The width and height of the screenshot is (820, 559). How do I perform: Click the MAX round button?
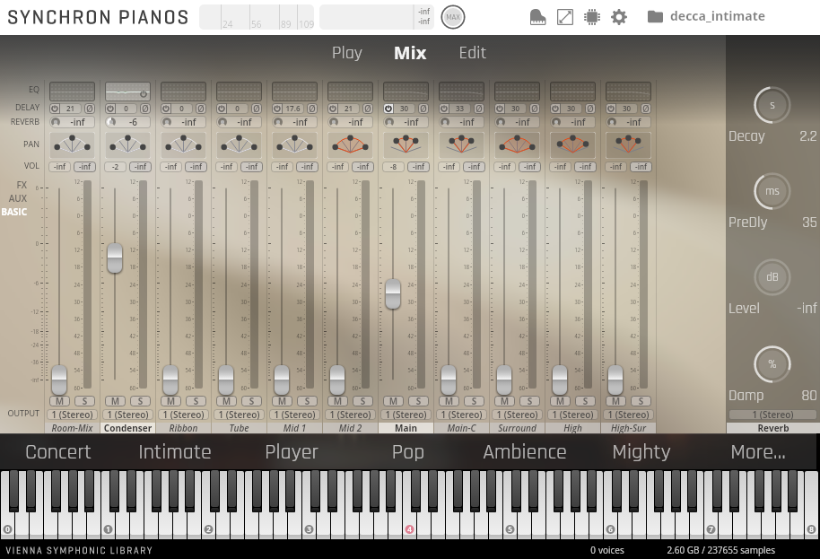(x=453, y=17)
